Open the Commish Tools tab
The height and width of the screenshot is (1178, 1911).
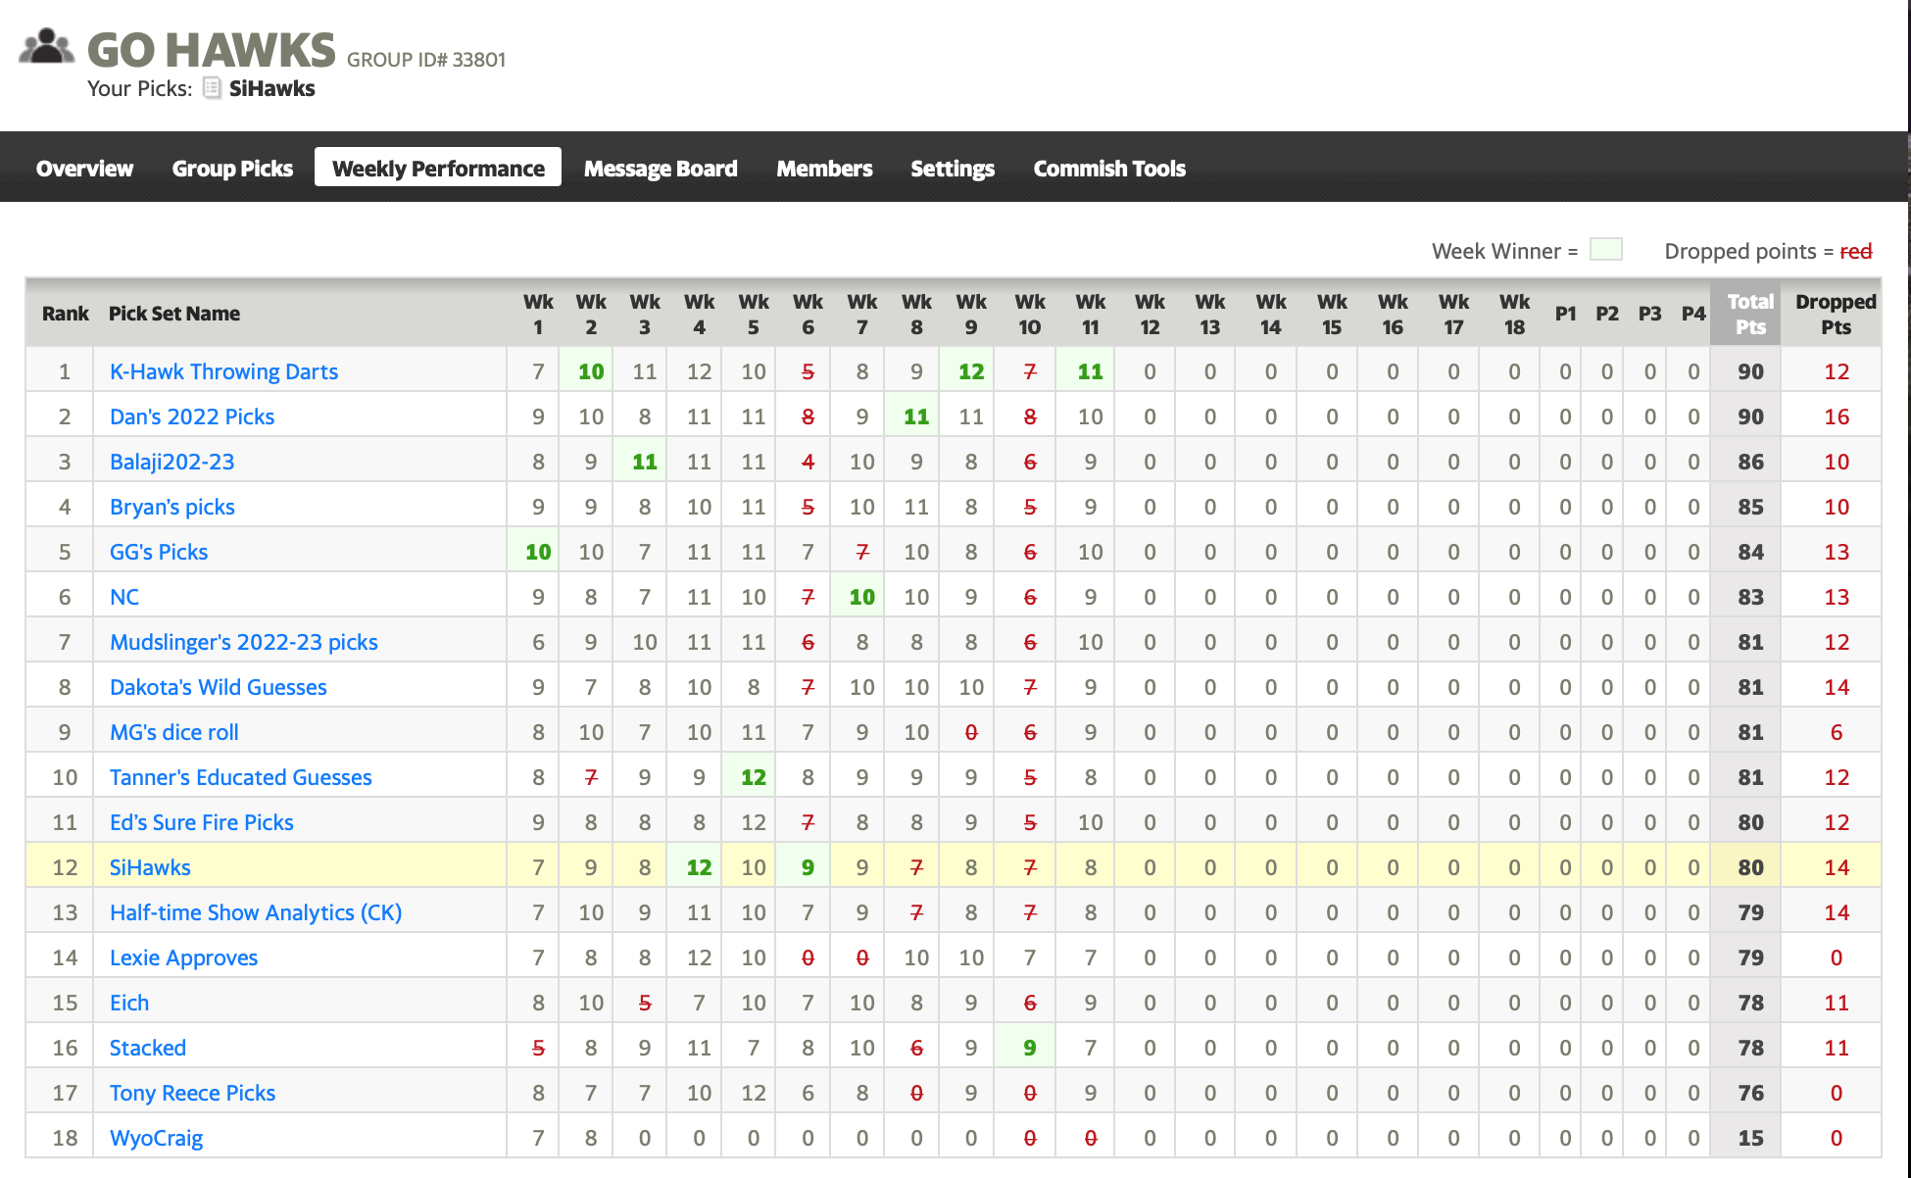coord(1109,169)
